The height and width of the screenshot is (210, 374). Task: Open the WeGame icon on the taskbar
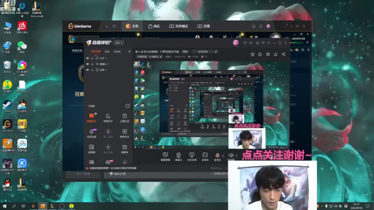coord(33,206)
